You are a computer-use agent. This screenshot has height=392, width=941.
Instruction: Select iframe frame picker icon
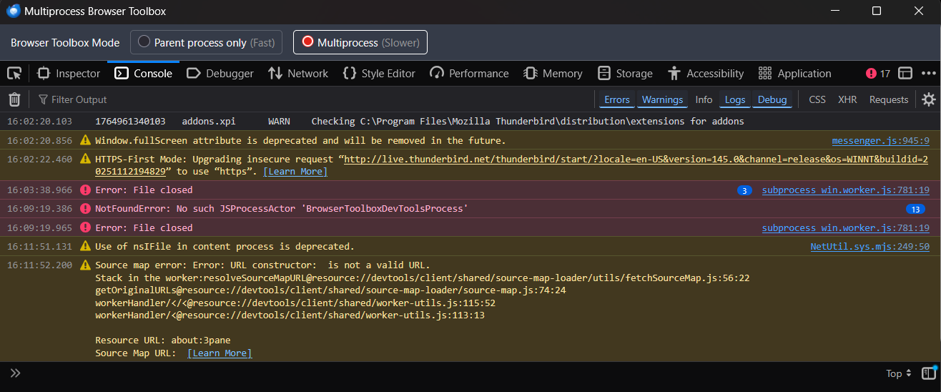pos(905,73)
